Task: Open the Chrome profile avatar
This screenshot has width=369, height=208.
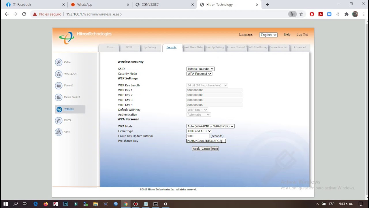Action: (355, 14)
